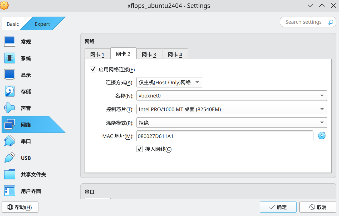Select the 用户界面 label in sidebar
Viewport: 339px width, 216px height.
31,191
